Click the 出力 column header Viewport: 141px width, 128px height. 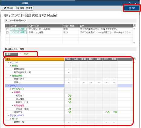tap(106, 59)
